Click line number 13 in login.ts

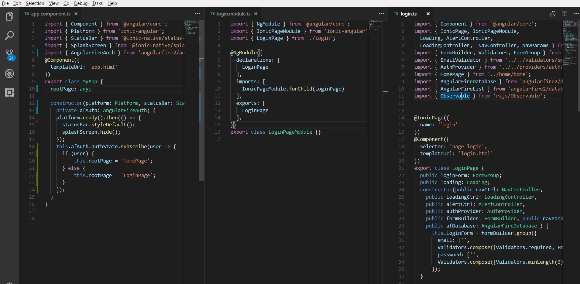[401, 111]
